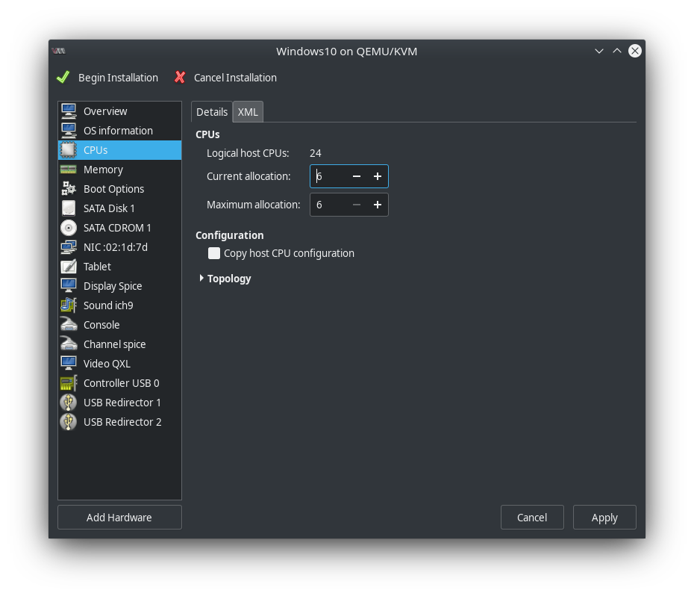Select the NIC :02:1d:7d network icon
The height and width of the screenshot is (596, 694).
point(69,247)
